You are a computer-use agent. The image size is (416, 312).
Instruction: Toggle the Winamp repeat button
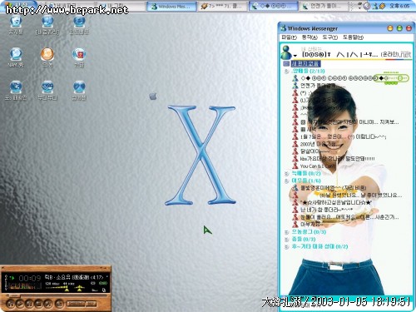point(91,304)
